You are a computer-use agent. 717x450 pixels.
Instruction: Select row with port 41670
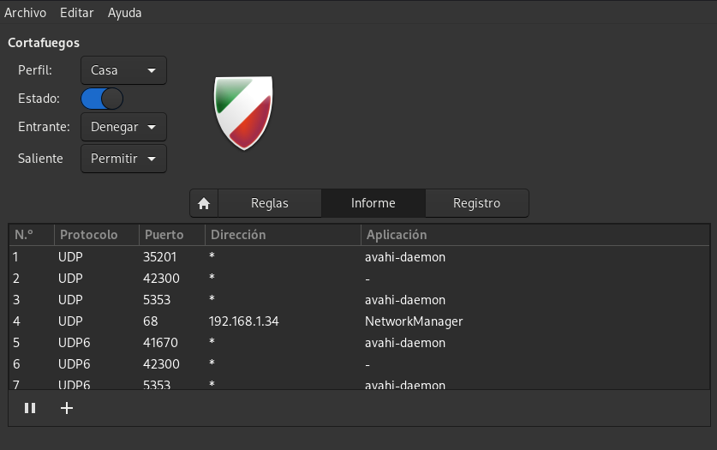359,343
